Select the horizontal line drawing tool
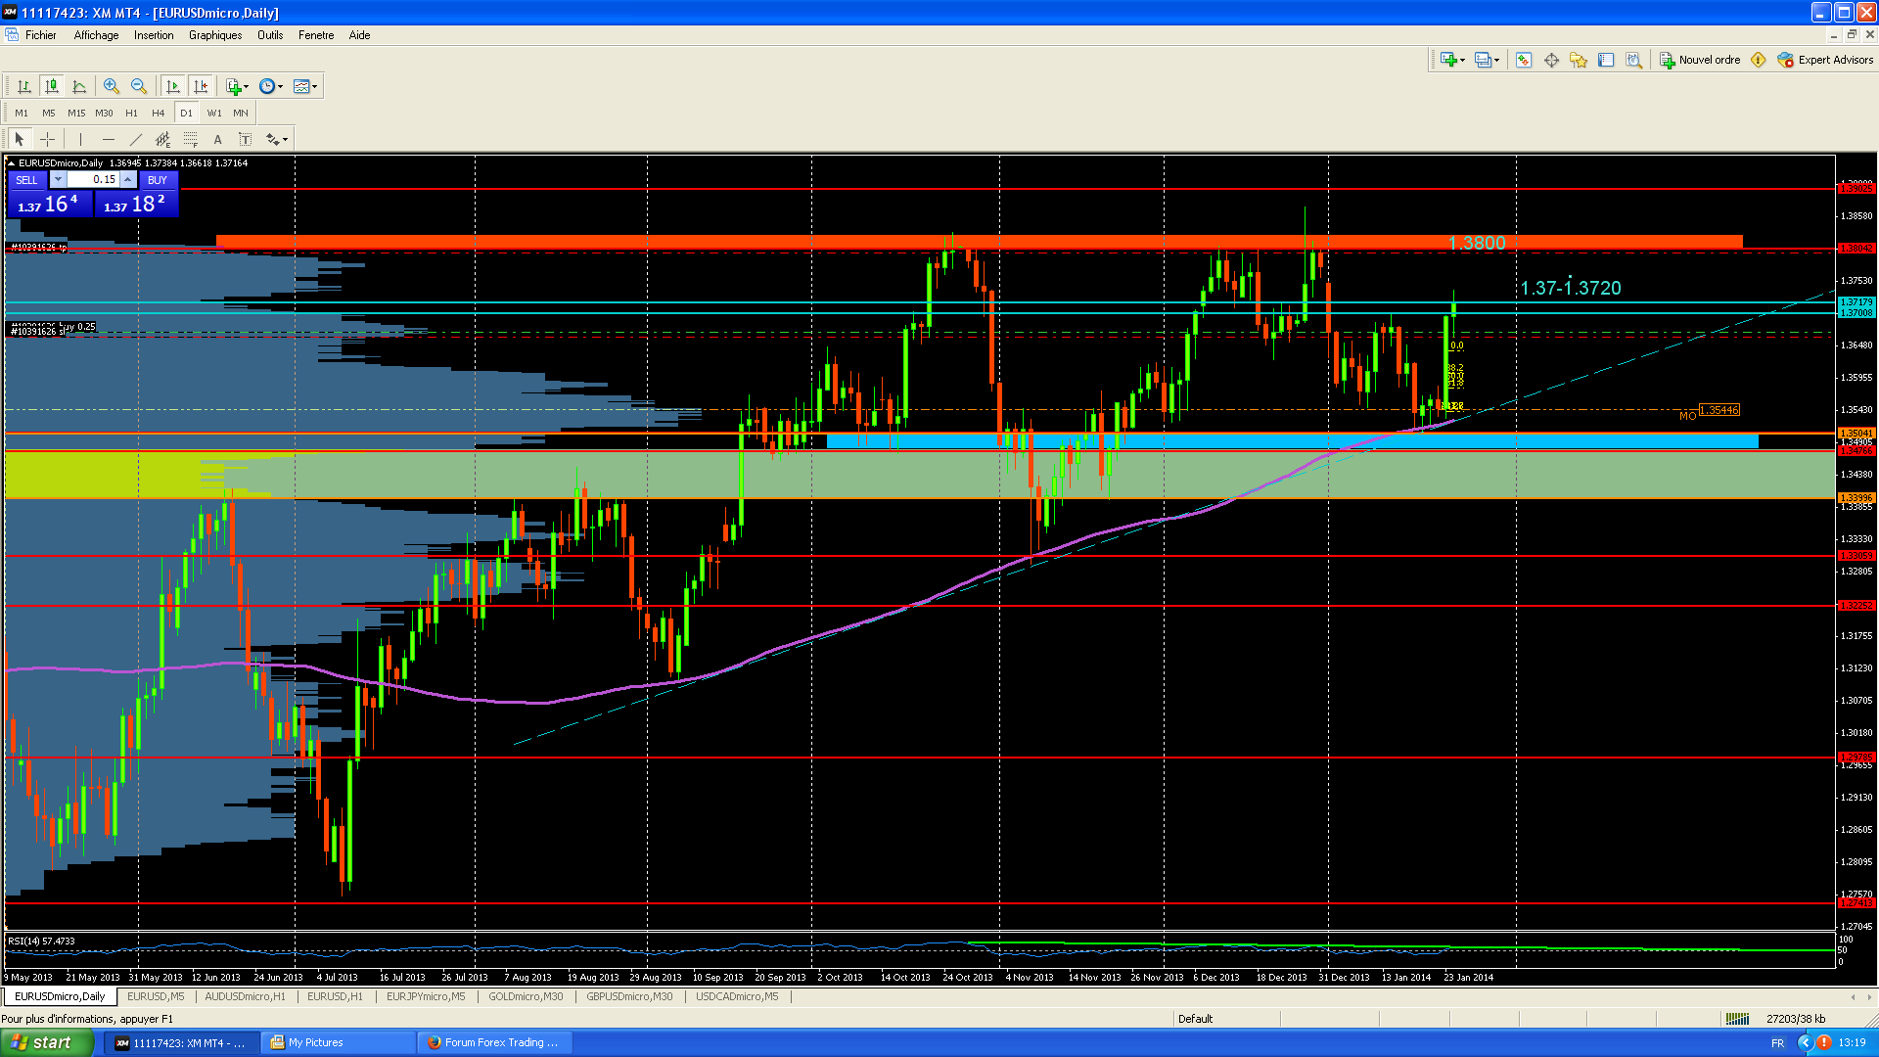The image size is (1879, 1057). coord(109,139)
